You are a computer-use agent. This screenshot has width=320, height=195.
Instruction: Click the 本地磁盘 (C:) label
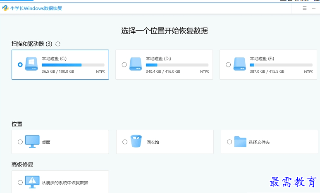pos(54,59)
